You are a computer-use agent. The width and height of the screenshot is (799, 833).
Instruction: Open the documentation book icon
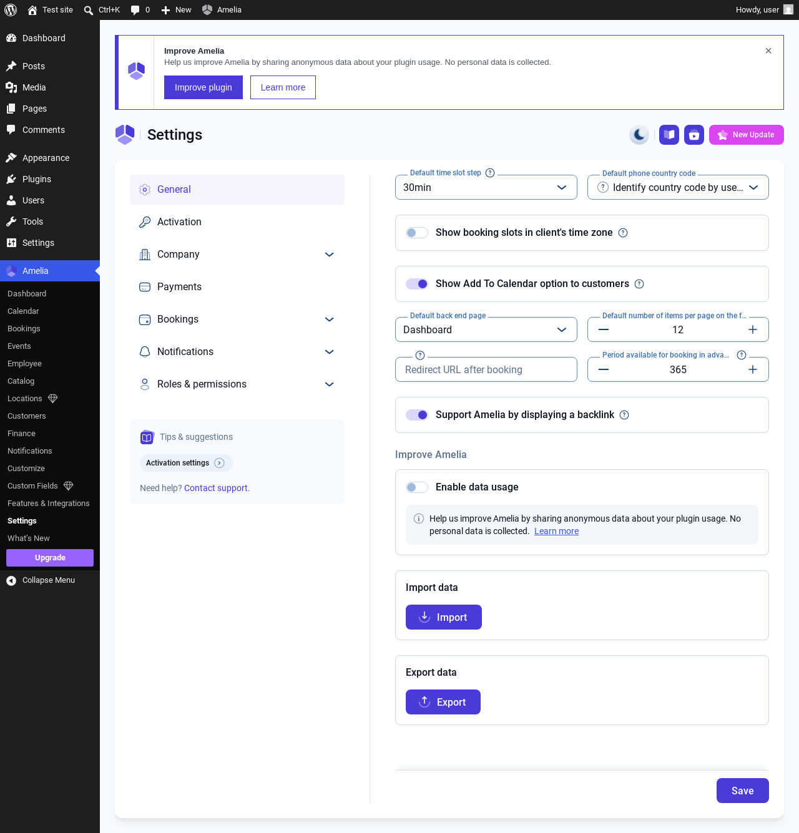(669, 135)
